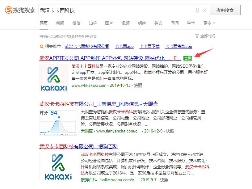Screen dimensions: 252x189
Task: Click the 全部时间 filter funnel icon
Action: (x=197, y=36)
